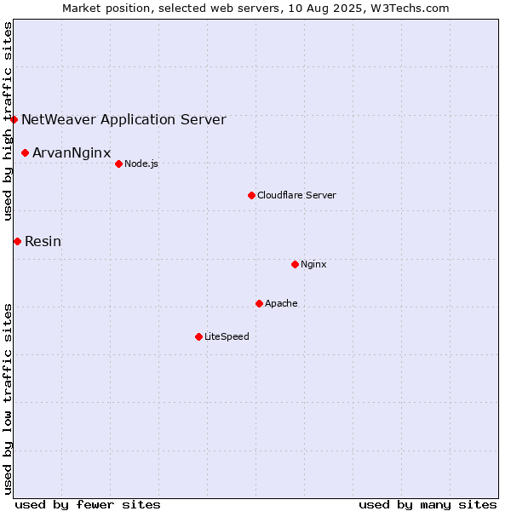The height and width of the screenshot is (511, 511).
Task: Click the 'used by many sites' axis label
Action: click(x=428, y=505)
